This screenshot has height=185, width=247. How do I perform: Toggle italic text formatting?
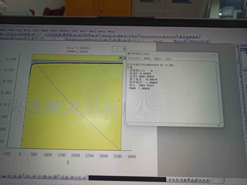(70, 39)
